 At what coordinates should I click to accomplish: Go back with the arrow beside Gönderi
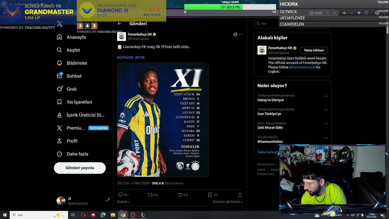(x=119, y=23)
